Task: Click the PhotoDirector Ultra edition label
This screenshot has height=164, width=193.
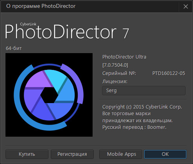Action: [x=124, y=57]
